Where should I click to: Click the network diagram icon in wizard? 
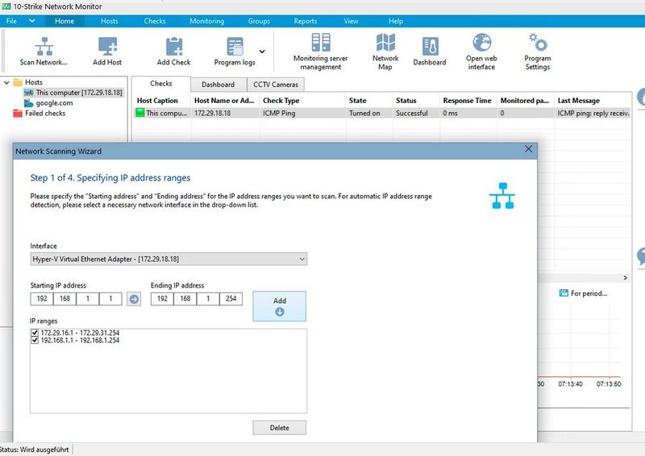[502, 196]
